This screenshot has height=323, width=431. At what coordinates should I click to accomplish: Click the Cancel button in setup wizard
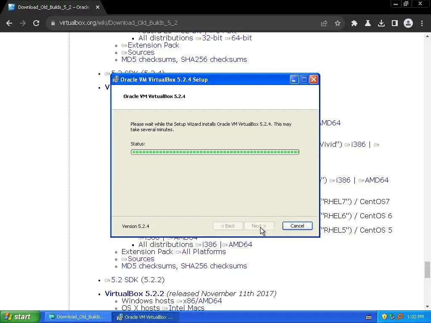click(x=298, y=226)
